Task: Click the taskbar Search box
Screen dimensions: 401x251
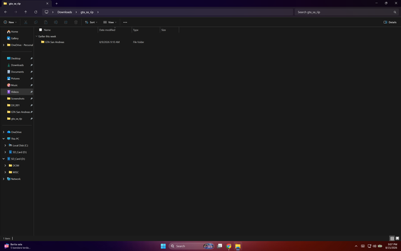Action: [x=191, y=246]
